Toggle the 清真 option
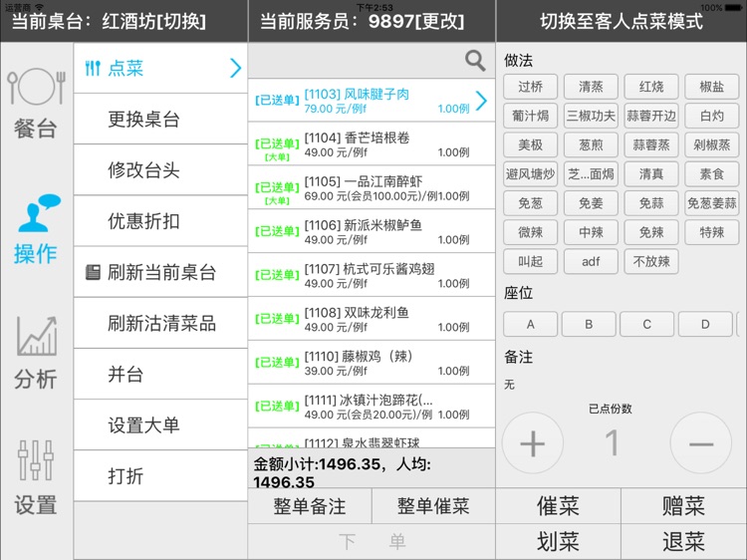Viewport: 747px width, 560px height. pyautogui.click(x=651, y=174)
